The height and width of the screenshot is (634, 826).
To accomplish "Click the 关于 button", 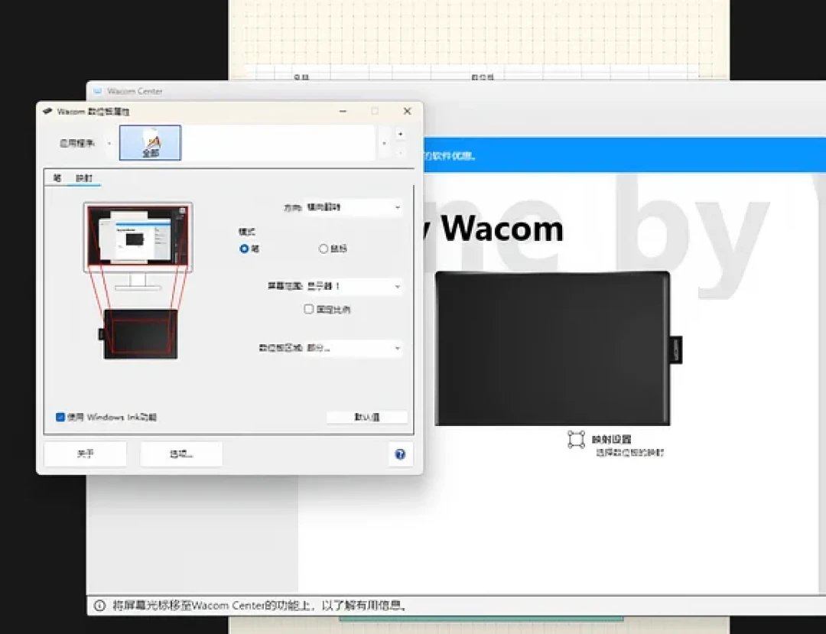I will click(x=86, y=454).
